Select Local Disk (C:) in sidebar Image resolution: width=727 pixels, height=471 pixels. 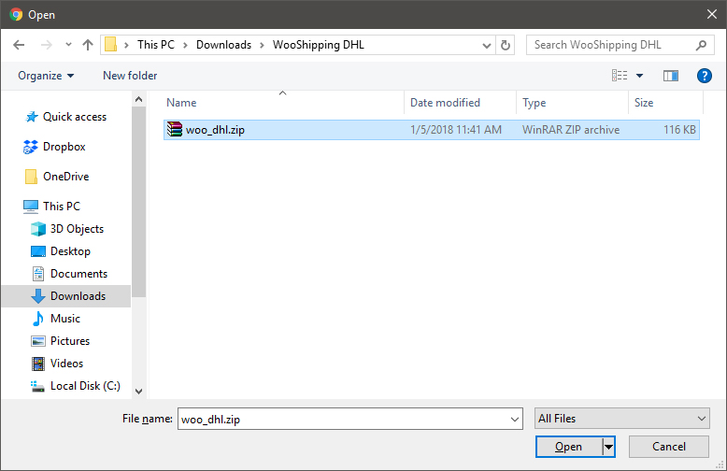click(x=85, y=386)
